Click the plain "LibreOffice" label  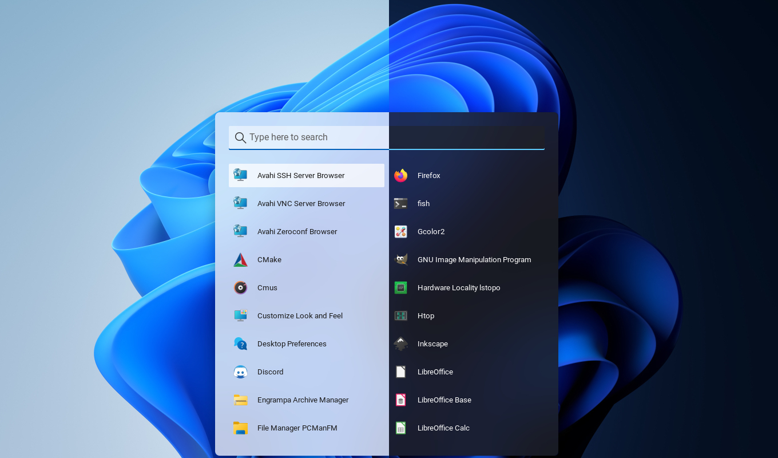pyautogui.click(x=435, y=372)
